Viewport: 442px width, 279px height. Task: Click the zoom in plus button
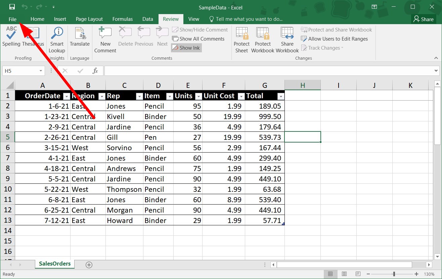pos(416,274)
